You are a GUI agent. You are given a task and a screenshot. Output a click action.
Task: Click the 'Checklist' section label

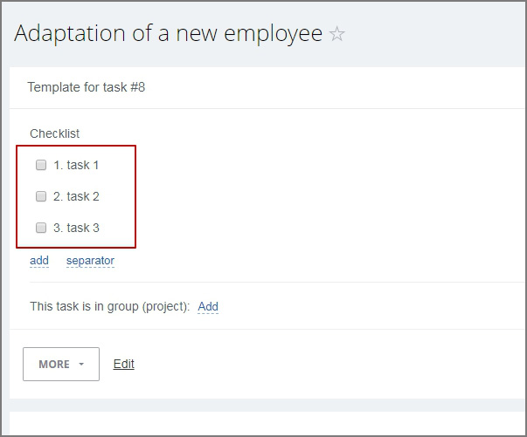click(55, 133)
